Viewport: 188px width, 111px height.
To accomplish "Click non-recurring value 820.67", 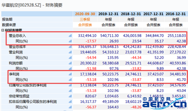I will (91, 96).
